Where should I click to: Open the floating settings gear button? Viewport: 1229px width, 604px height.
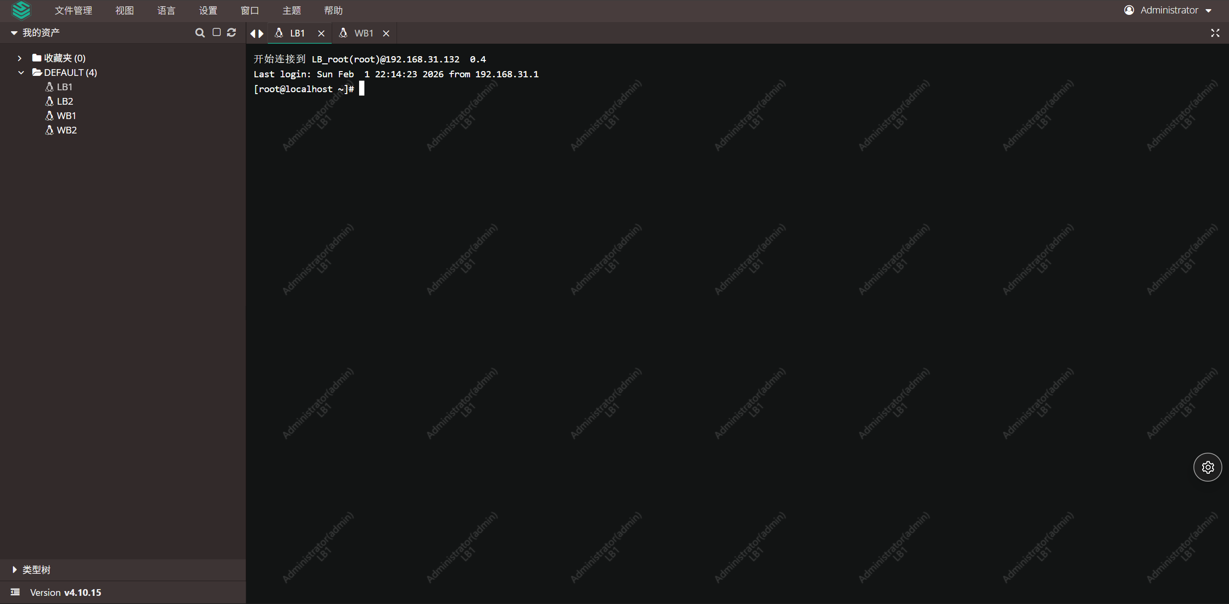pos(1207,467)
